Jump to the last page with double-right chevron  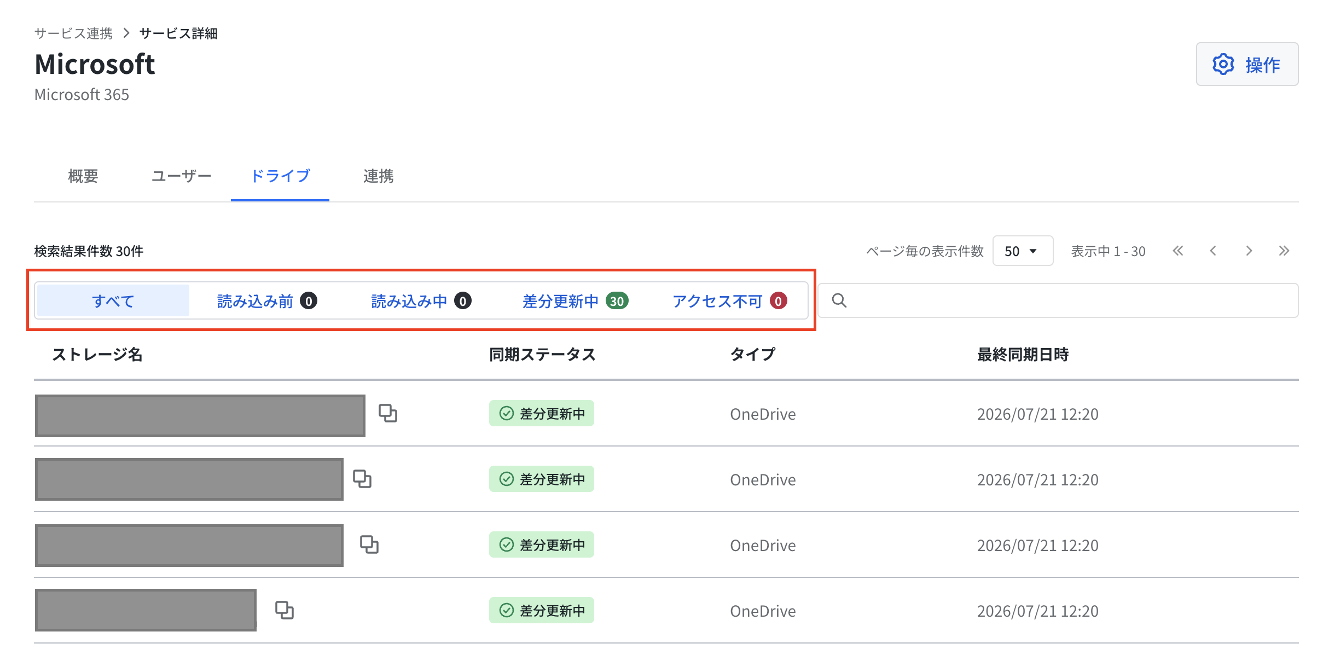coord(1284,251)
